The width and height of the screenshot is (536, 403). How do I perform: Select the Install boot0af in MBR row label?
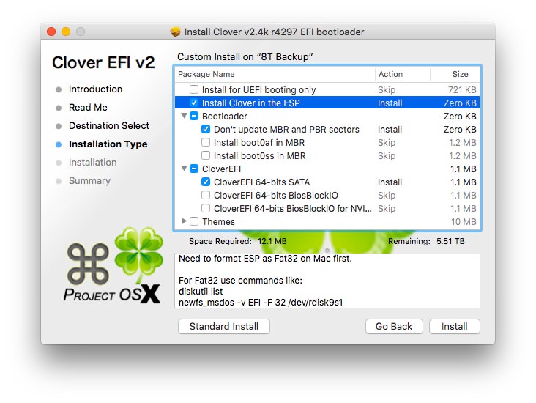point(259,143)
